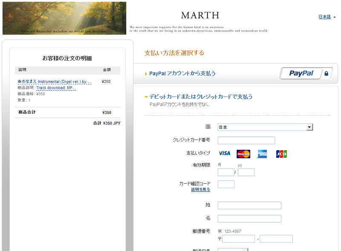The height and width of the screenshot is (251, 341).
Task: Click the expiry year yy field
Action: (246, 172)
